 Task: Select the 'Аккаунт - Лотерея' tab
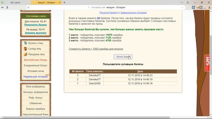pyautogui.click(x=46, y=3)
